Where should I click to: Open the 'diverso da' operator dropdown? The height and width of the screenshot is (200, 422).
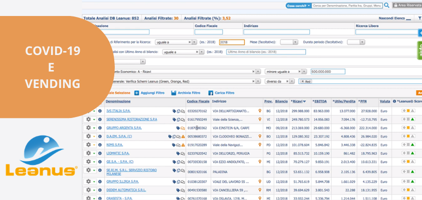pos(292,81)
